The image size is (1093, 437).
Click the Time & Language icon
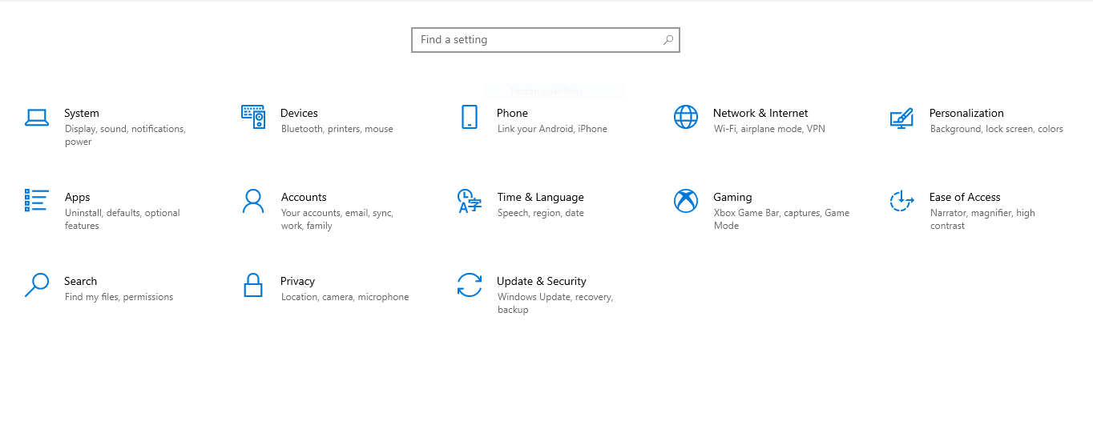(x=470, y=201)
